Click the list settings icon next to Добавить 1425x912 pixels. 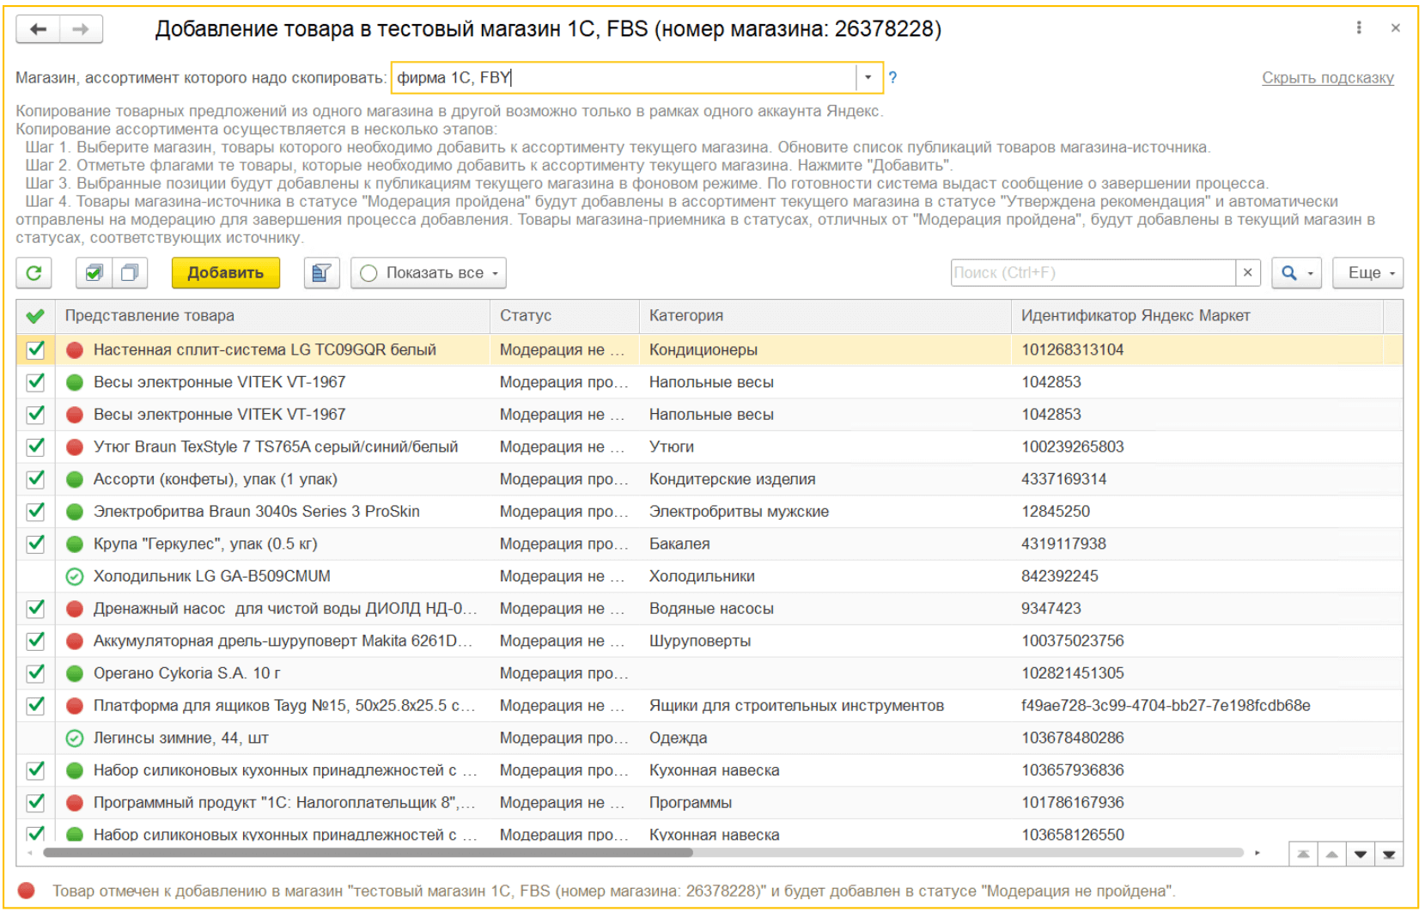pos(321,273)
